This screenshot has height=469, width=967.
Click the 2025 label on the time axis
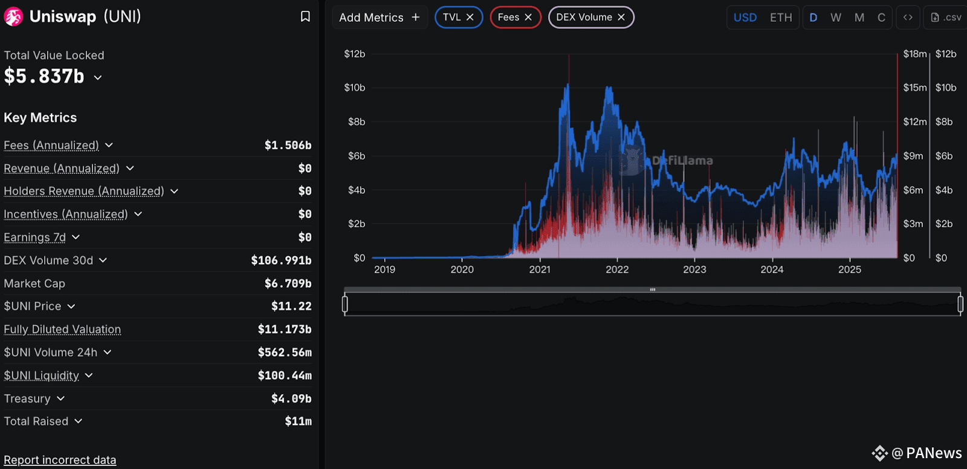850,270
